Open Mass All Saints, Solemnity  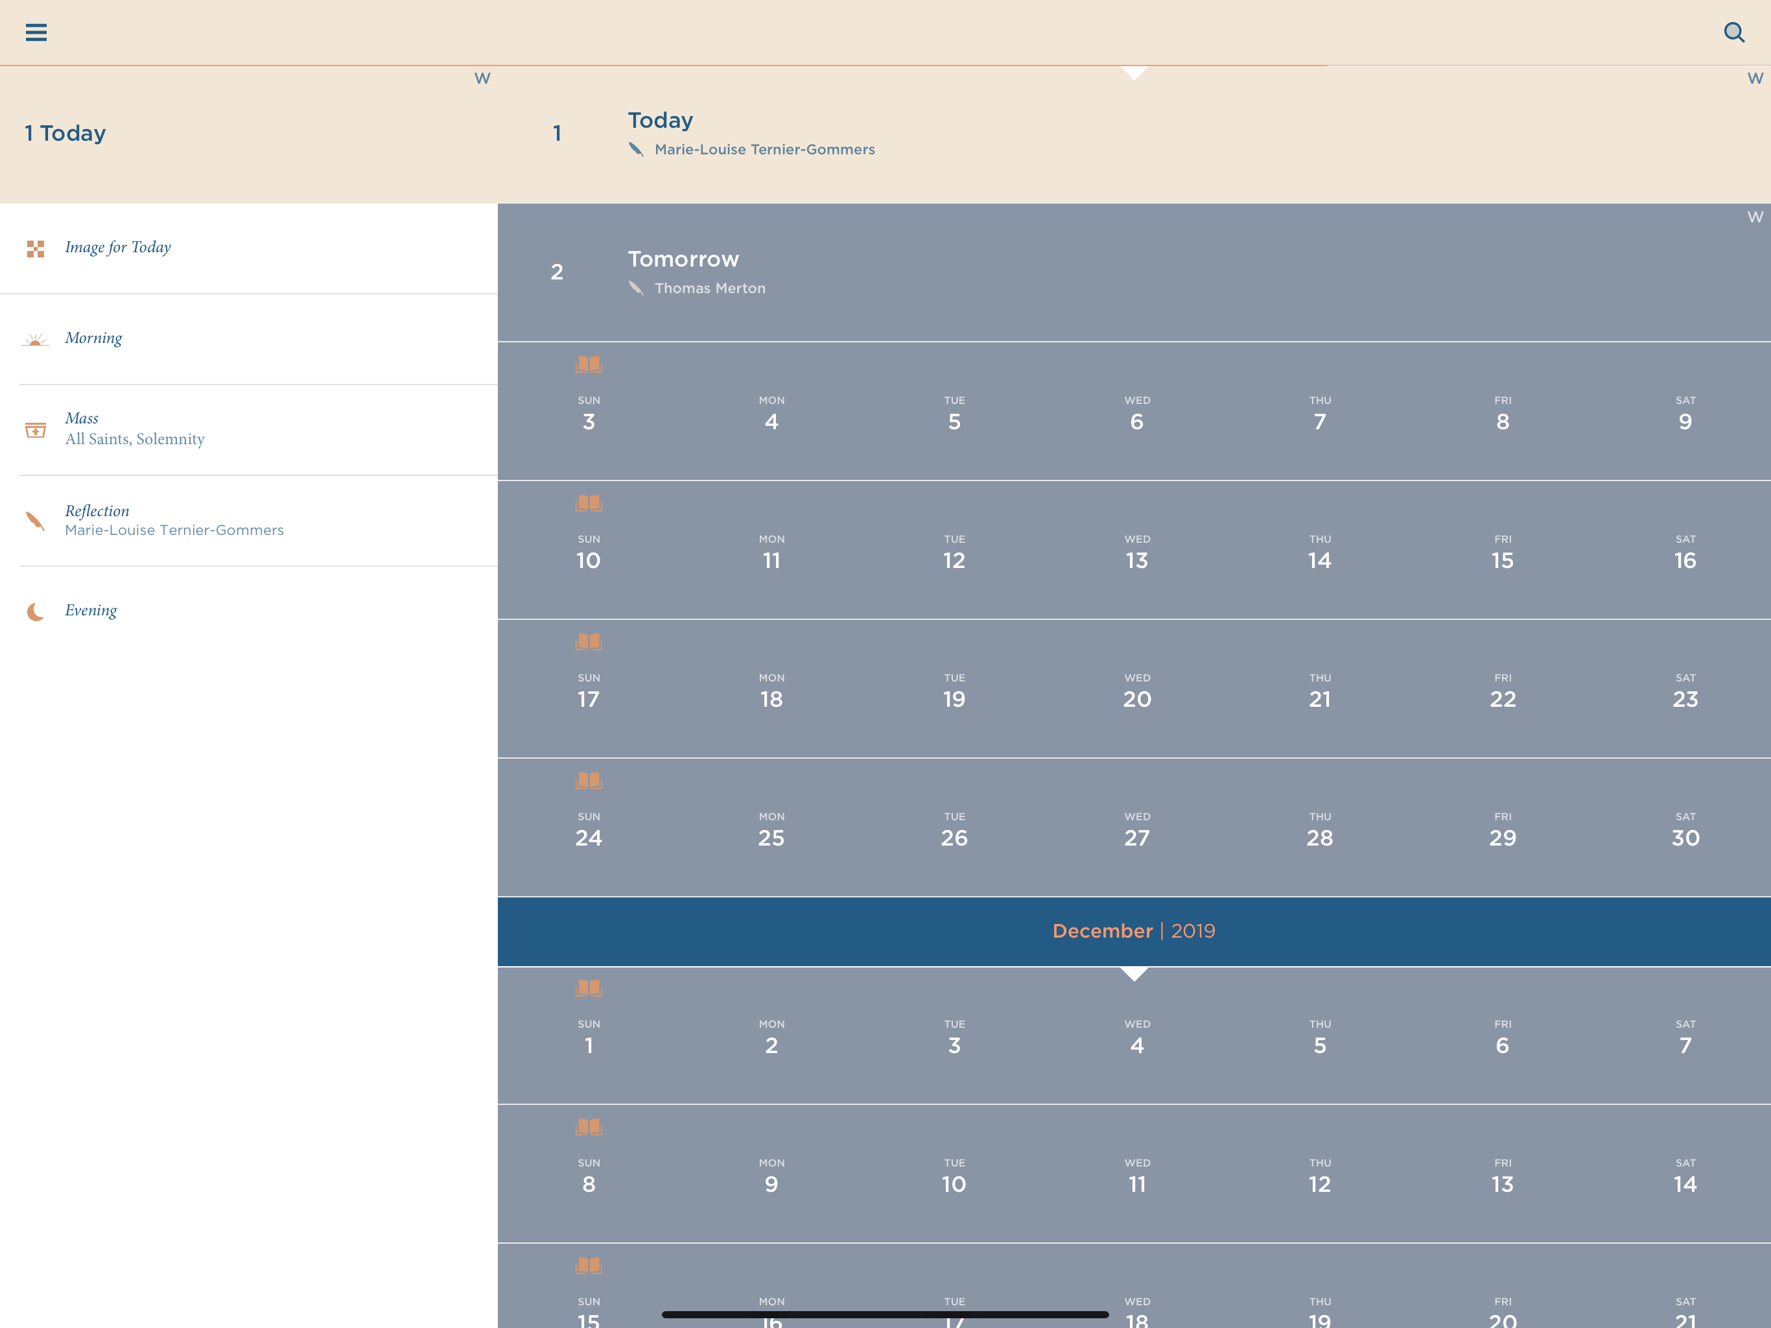(249, 430)
